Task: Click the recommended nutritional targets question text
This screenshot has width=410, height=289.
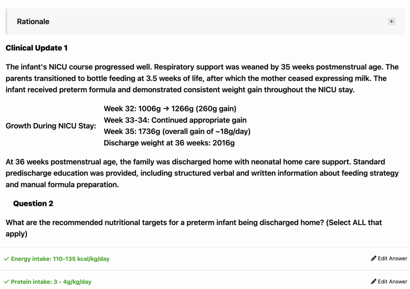Action: (x=194, y=228)
